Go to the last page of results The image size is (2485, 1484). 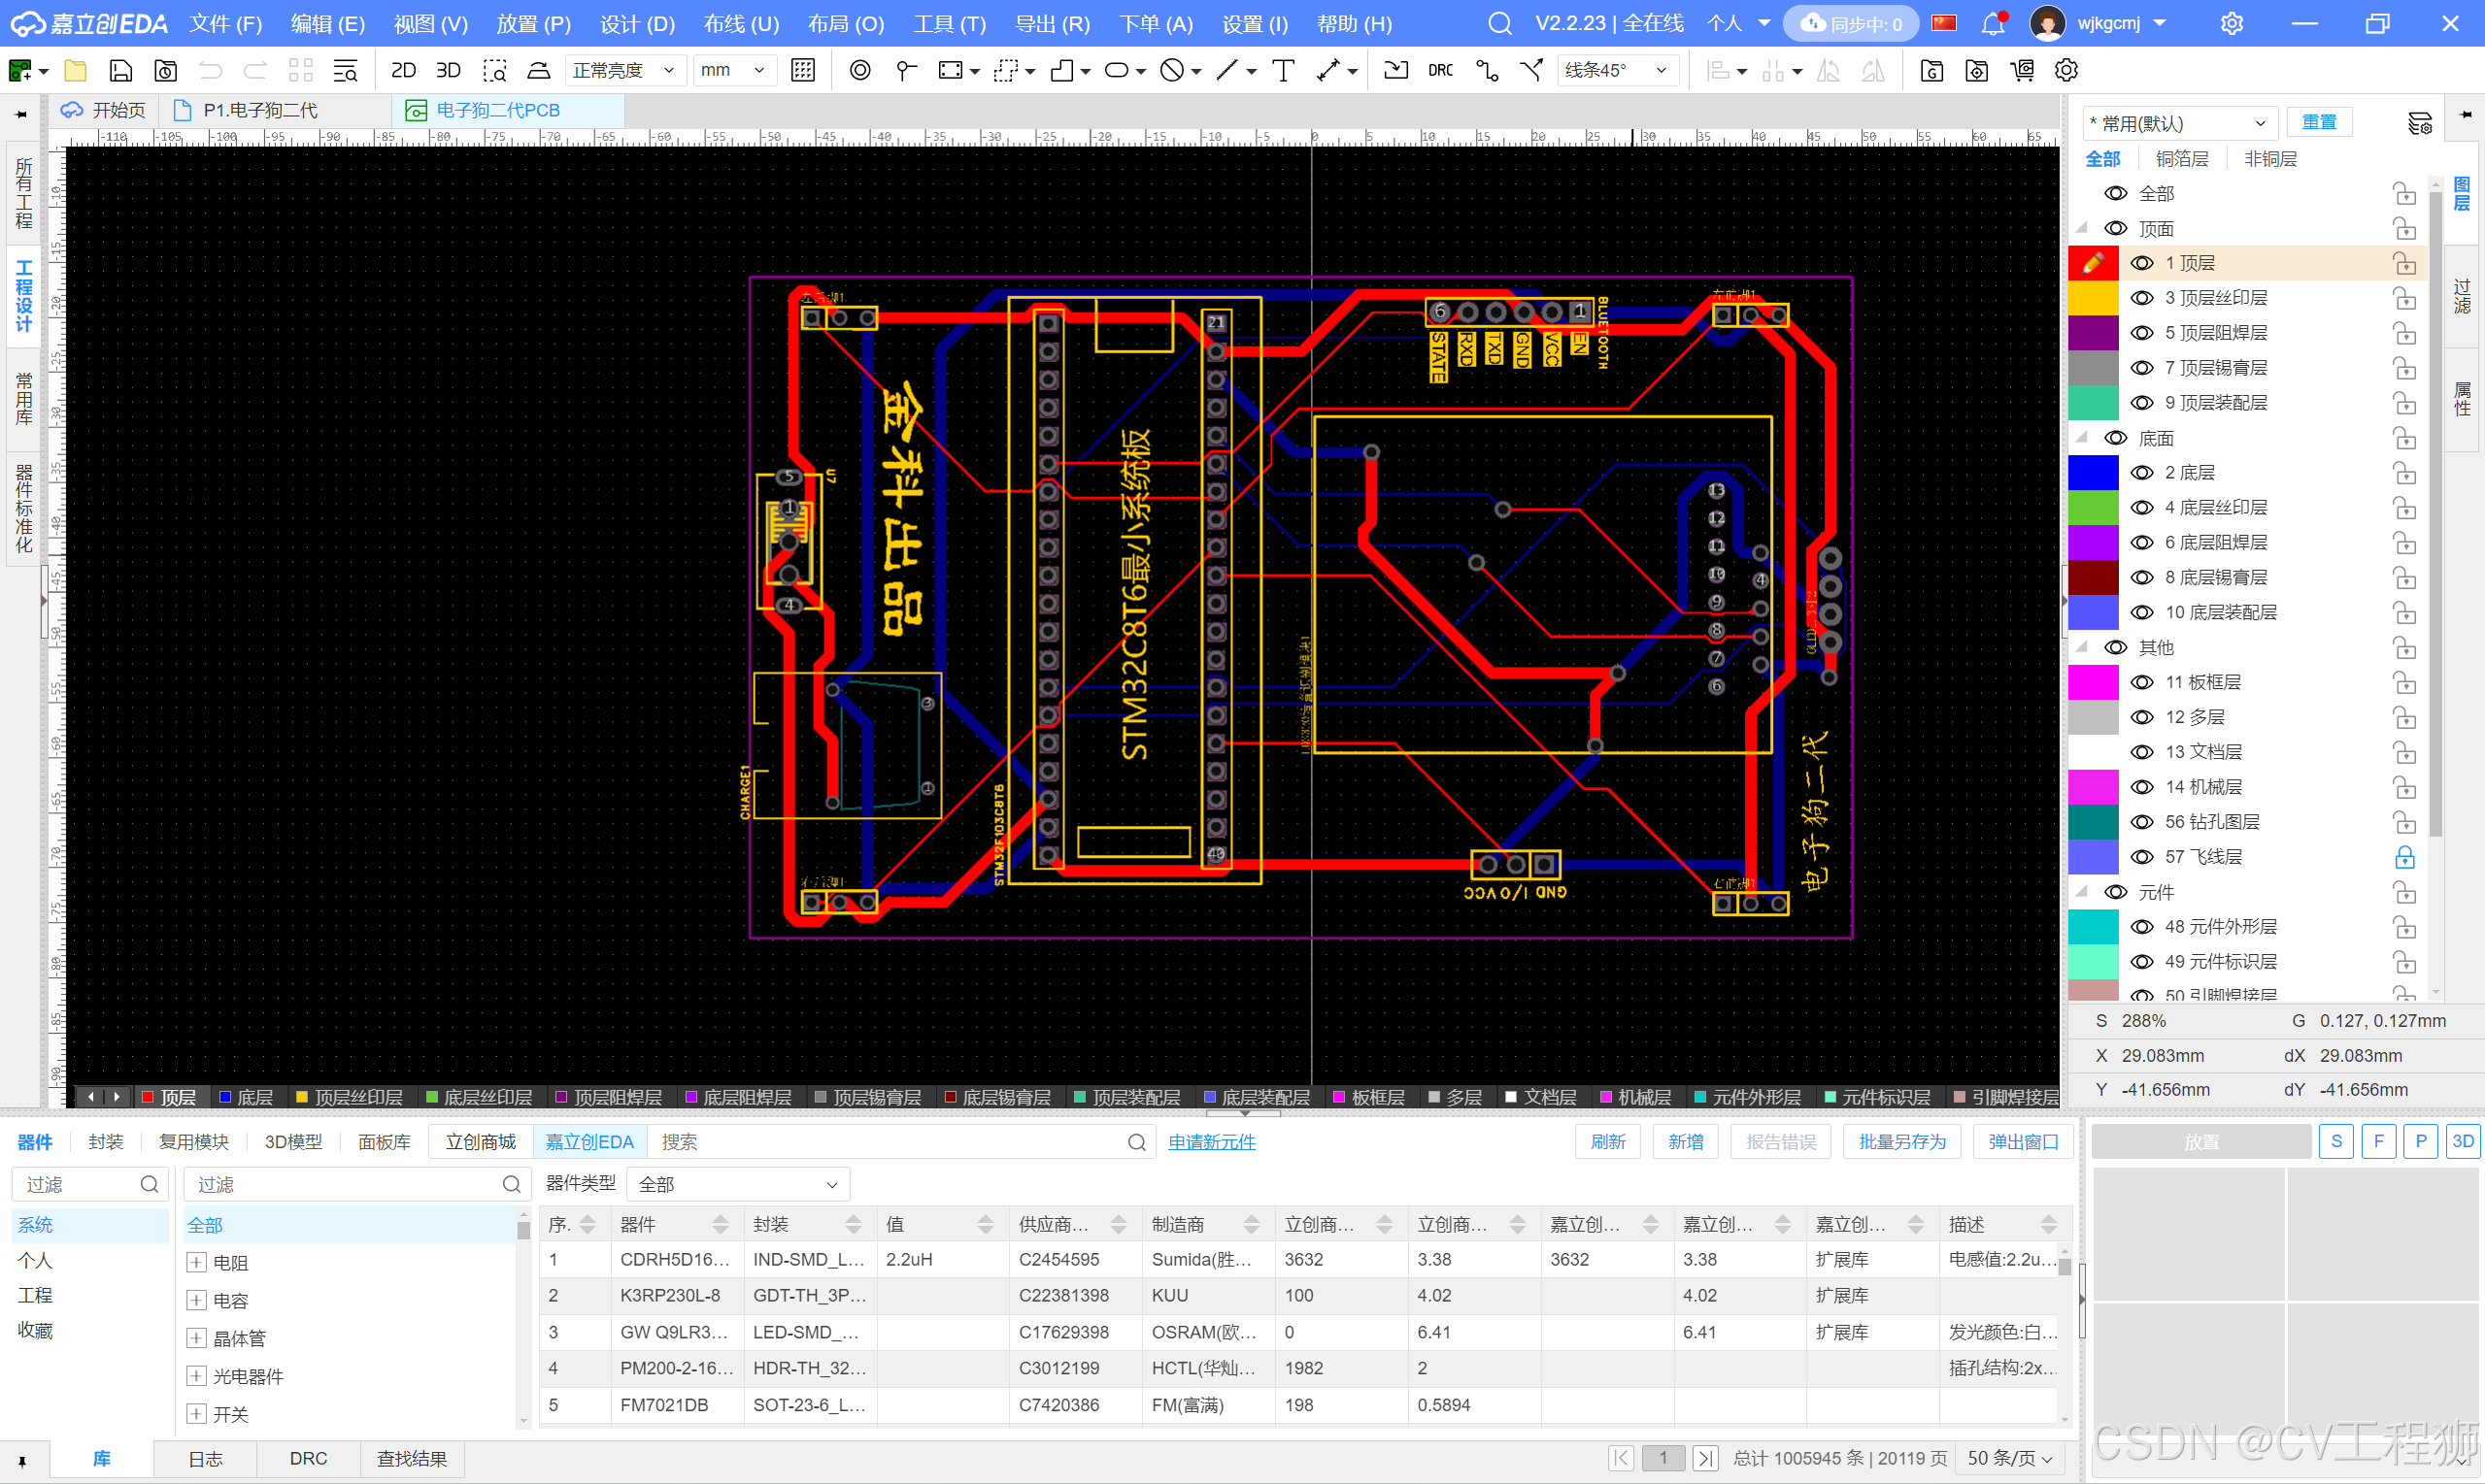click(x=1704, y=1458)
